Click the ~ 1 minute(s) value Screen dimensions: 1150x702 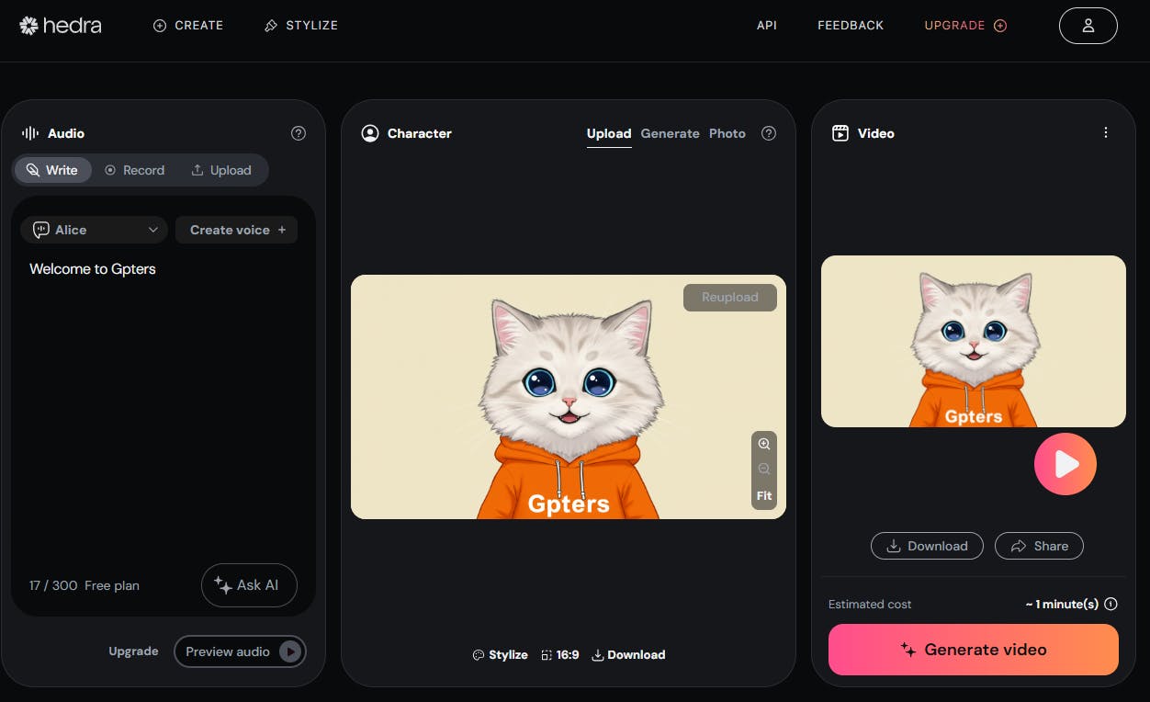(x=1062, y=605)
